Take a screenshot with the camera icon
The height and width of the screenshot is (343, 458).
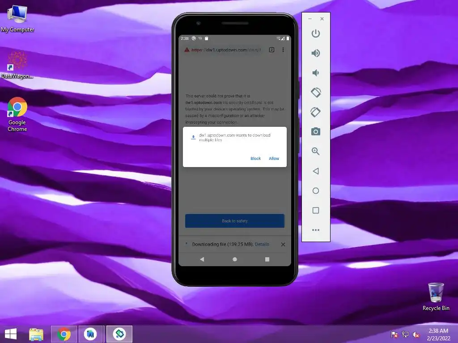(x=315, y=132)
